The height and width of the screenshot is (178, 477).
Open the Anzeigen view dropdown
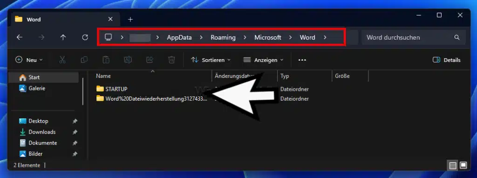(x=264, y=60)
